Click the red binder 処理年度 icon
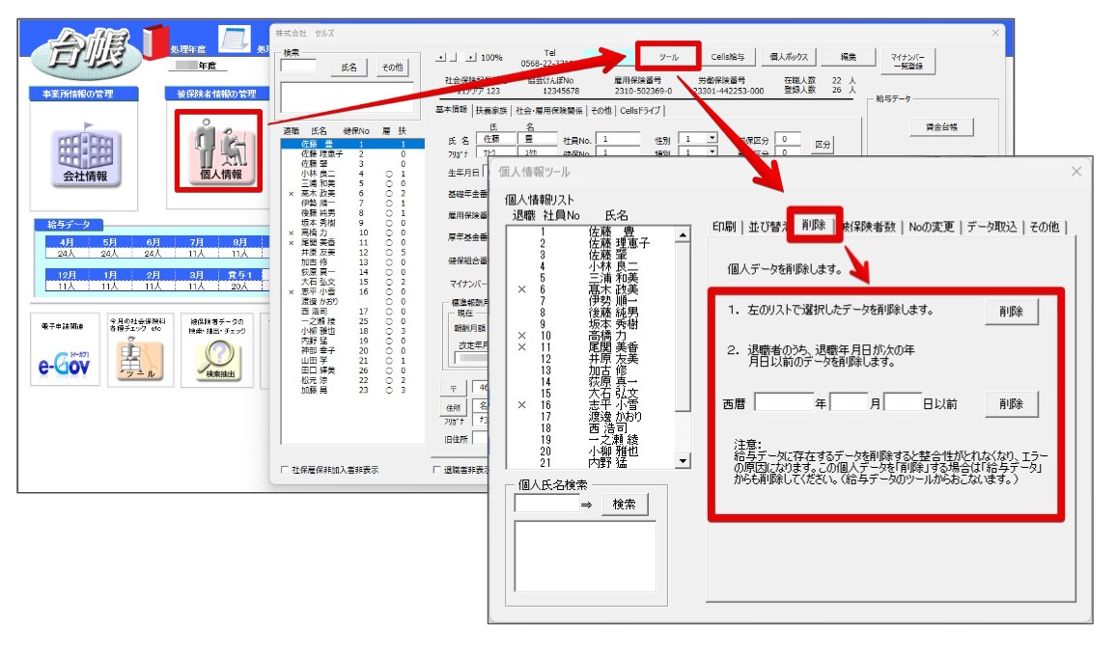The width and height of the screenshot is (1117, 657). 155,41
